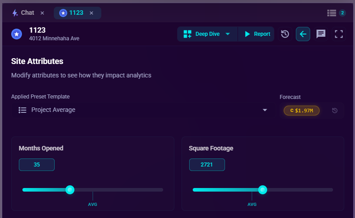The height and width of the screenshot is (218, 355).
Task: Open the list view icon with badge 2
Action: click(331, 13)
